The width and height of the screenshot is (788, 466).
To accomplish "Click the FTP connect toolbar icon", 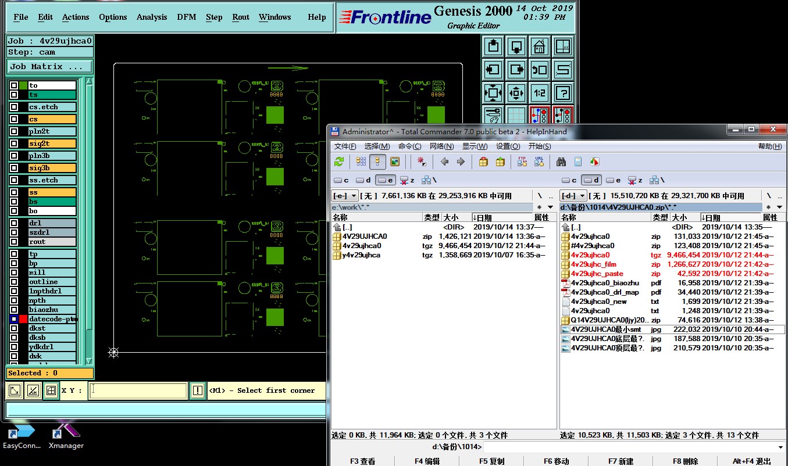I will click(x=522, y=162).
